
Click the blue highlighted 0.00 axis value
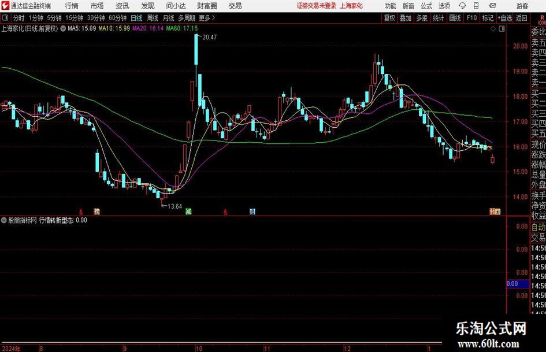click(x=518, y=284)
